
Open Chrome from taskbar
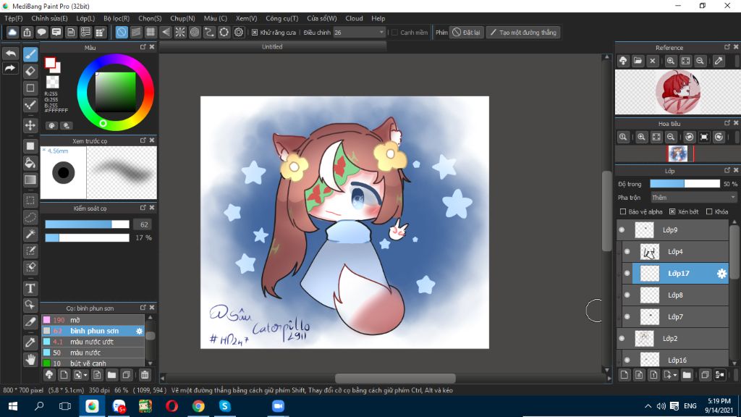coord(198,406)
